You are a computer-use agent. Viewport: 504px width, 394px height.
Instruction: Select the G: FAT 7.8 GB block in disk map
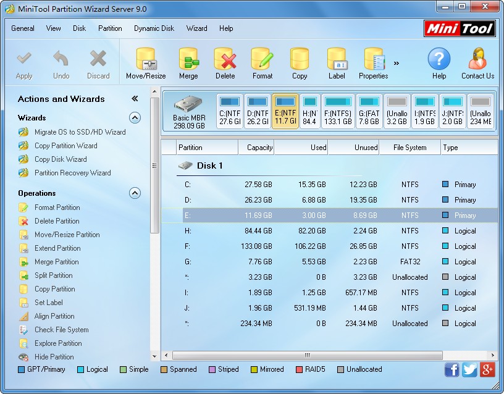click(x=369, y=111)
